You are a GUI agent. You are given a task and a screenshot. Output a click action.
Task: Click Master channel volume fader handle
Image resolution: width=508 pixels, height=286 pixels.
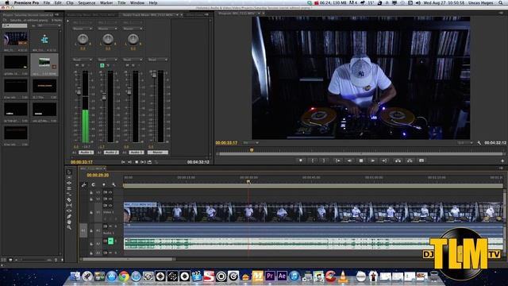(154, 75)
